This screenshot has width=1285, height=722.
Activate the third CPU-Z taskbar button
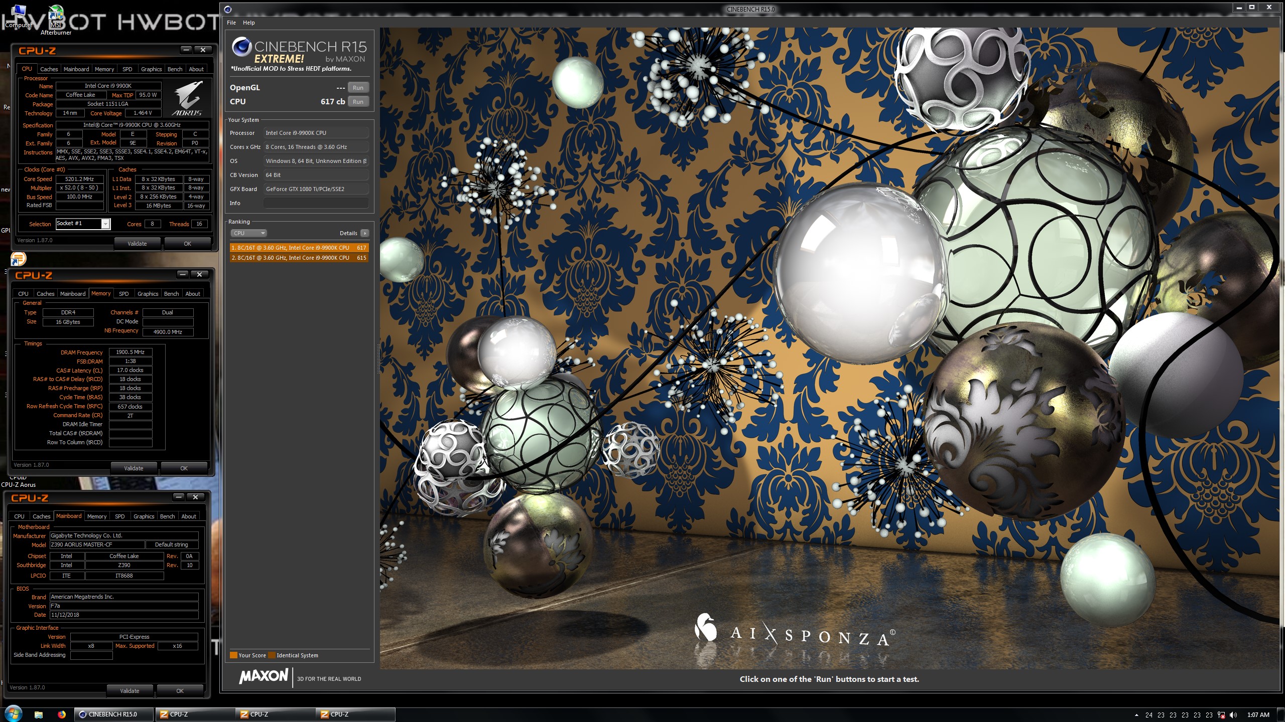click(x=355, y=714)
